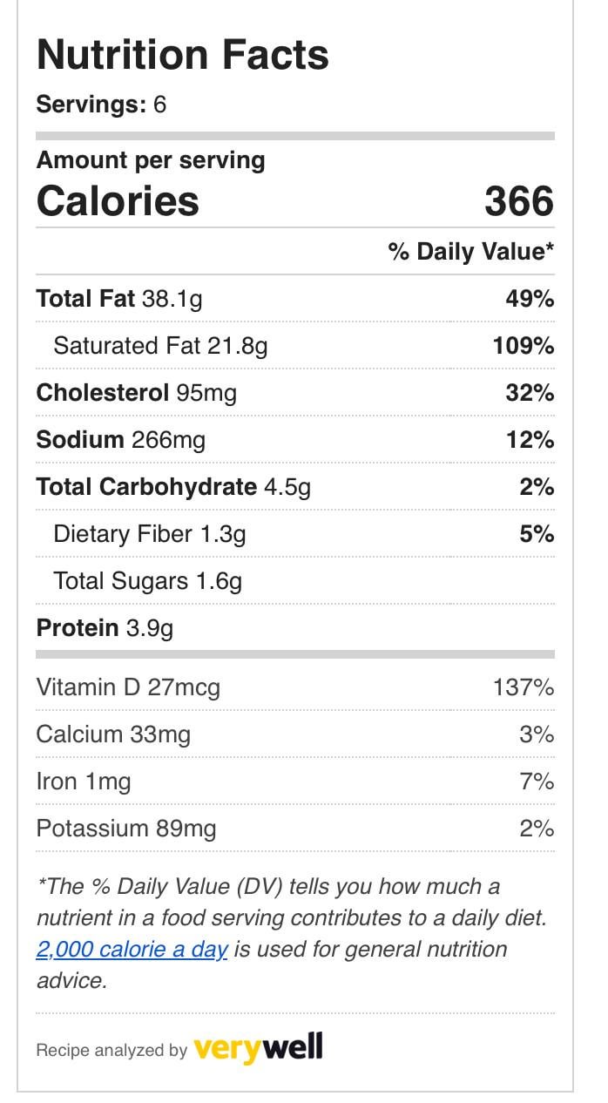
Task: Select the Vitamin D 27mcg label
Action: coord(128,687)
